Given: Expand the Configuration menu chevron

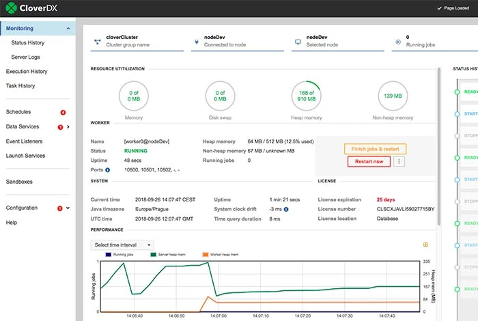Looking at the screenshot, I should click(x=68, y=208).
